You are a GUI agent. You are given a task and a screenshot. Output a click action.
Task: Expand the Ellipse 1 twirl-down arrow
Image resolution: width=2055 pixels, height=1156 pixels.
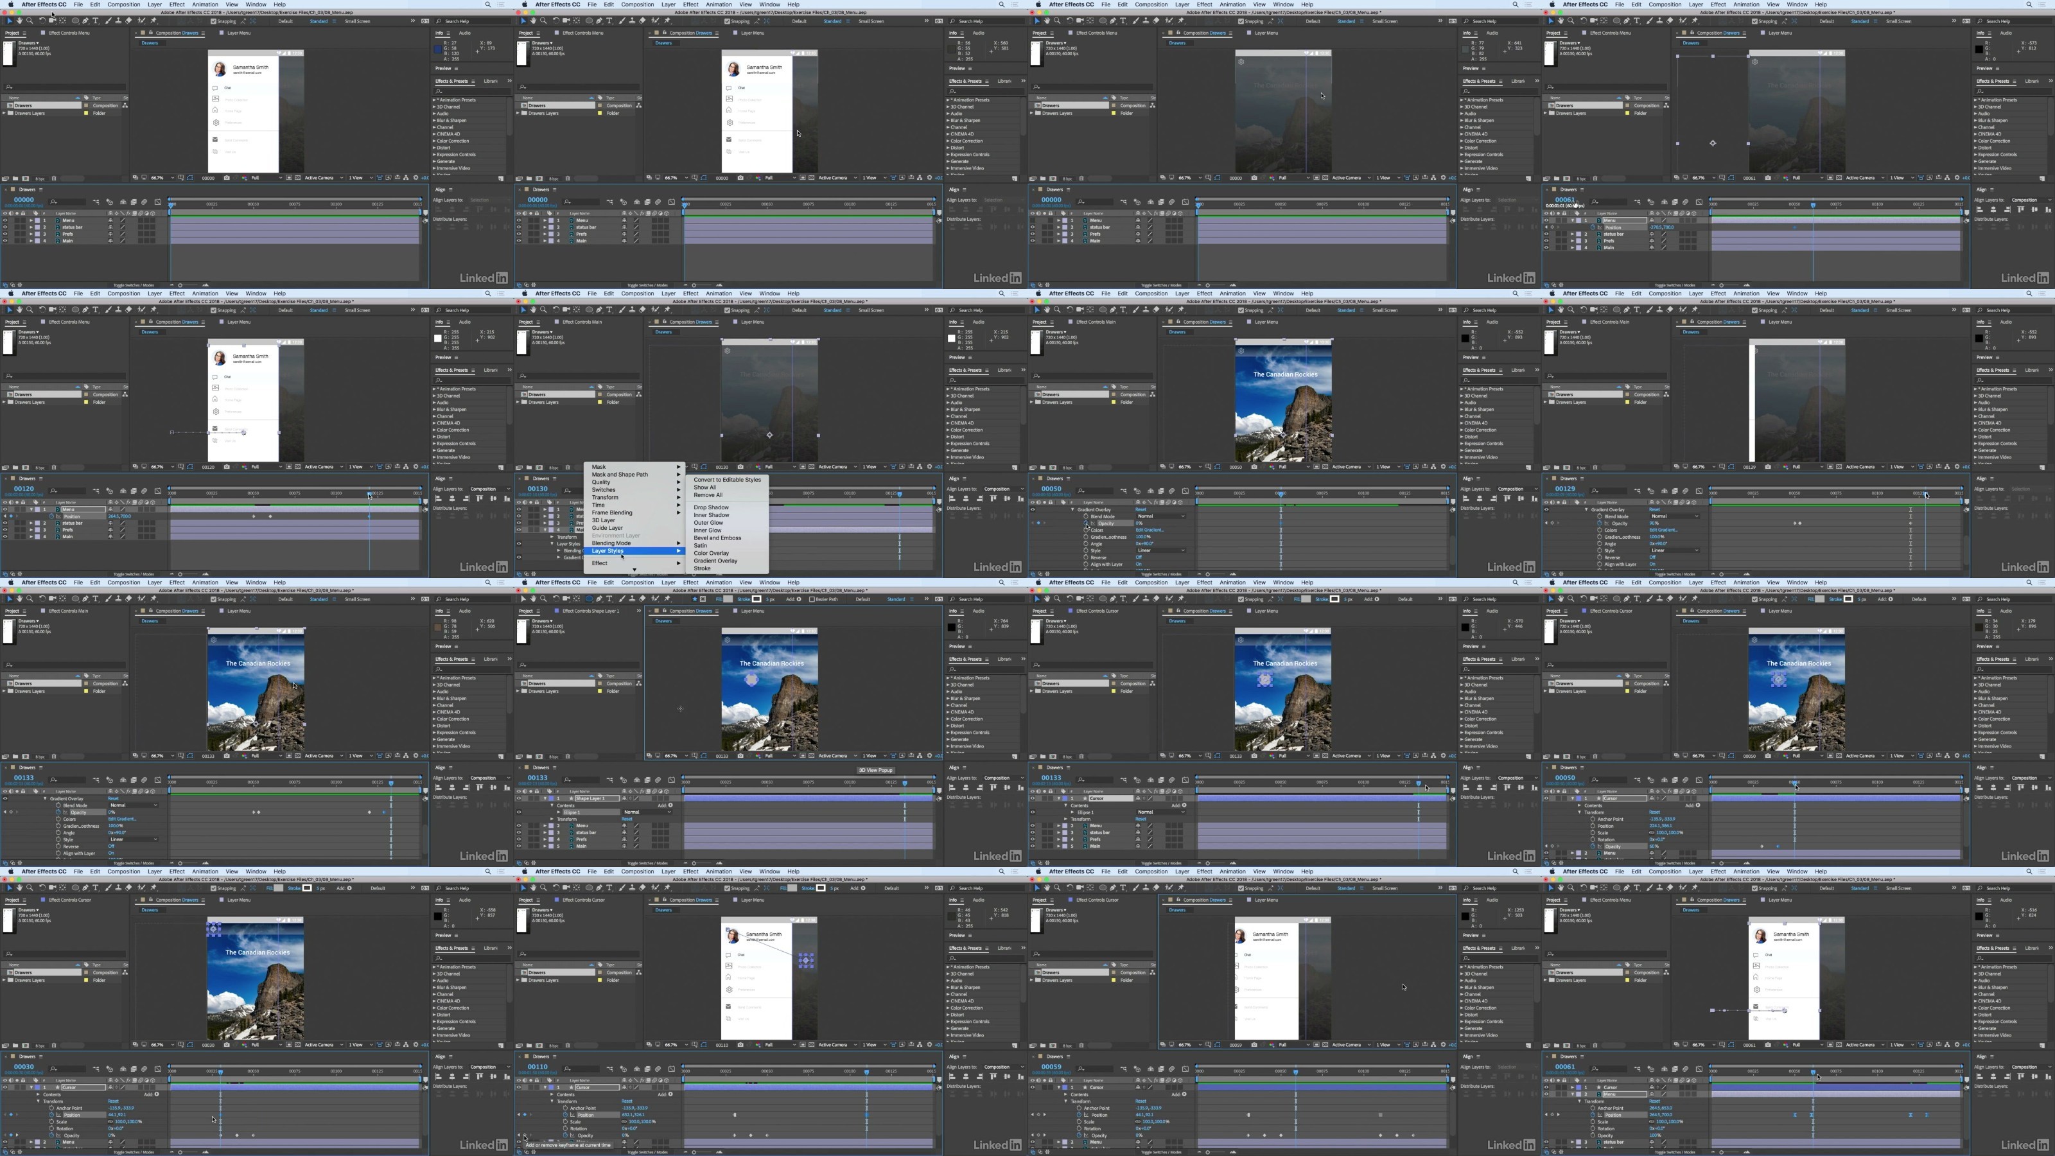point(559,812)
